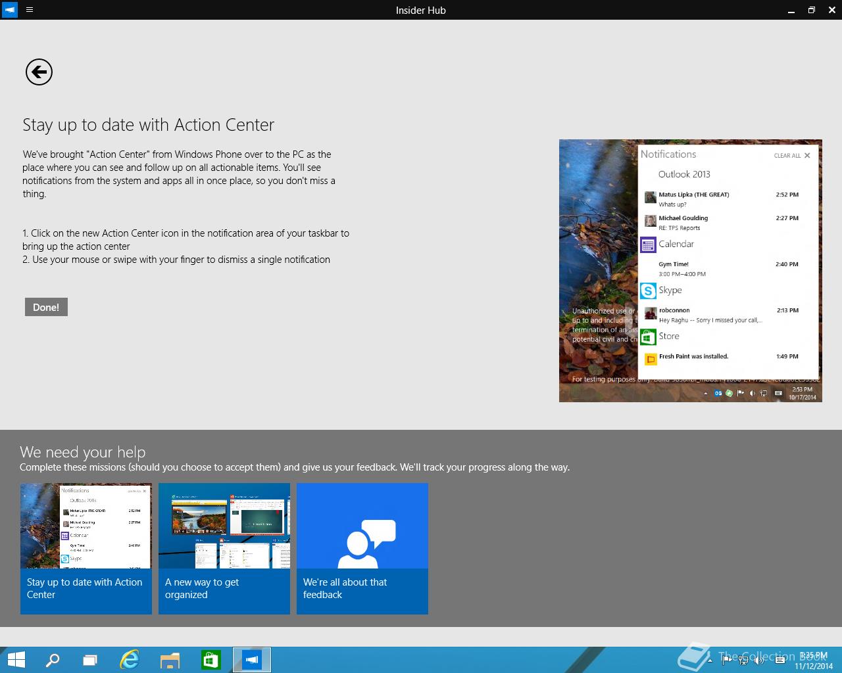This screenshot has height=673, width=842.
Task: Click the large Action Center notifications preview image
Action: tap(691, 271)
